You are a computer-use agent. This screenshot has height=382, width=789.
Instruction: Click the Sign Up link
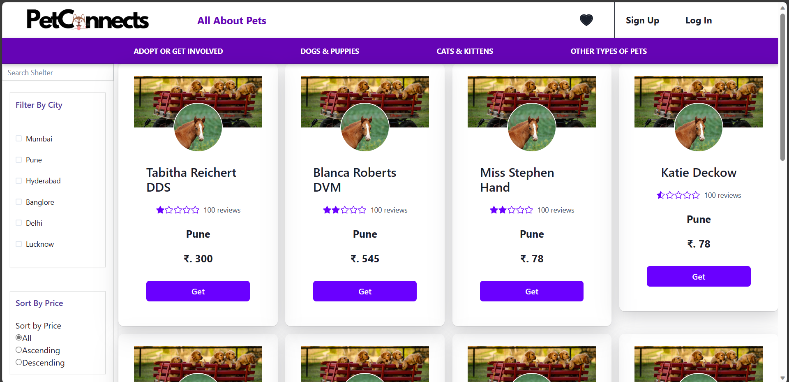pos(642,20)
